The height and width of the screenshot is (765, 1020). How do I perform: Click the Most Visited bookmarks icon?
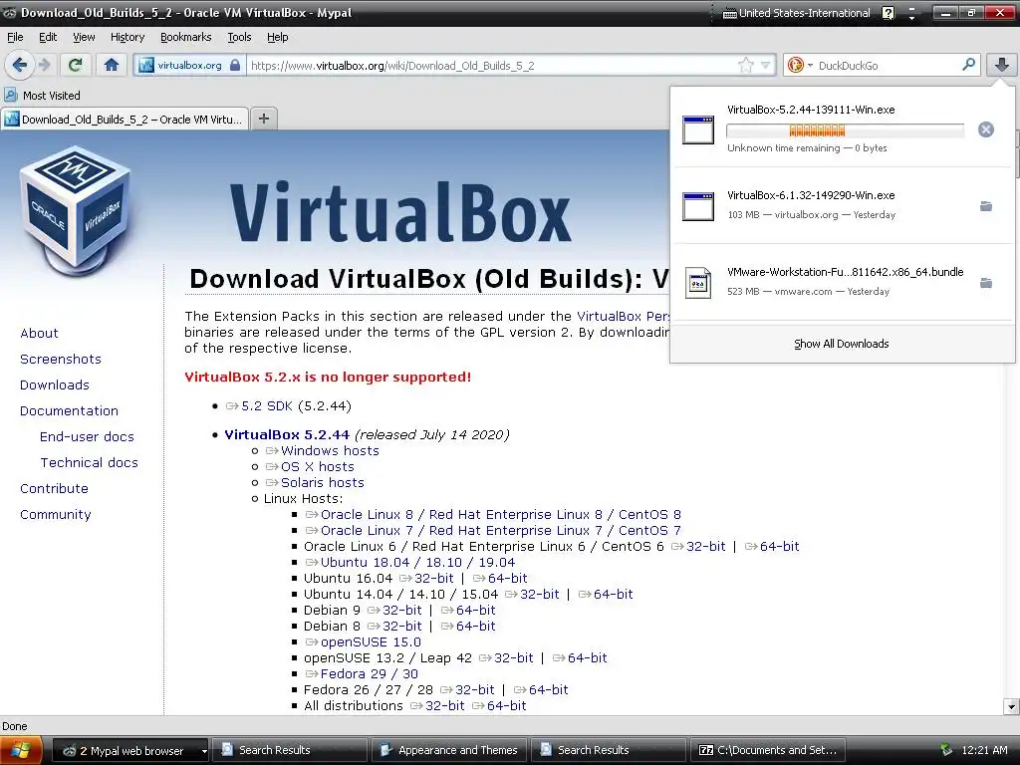10,95
